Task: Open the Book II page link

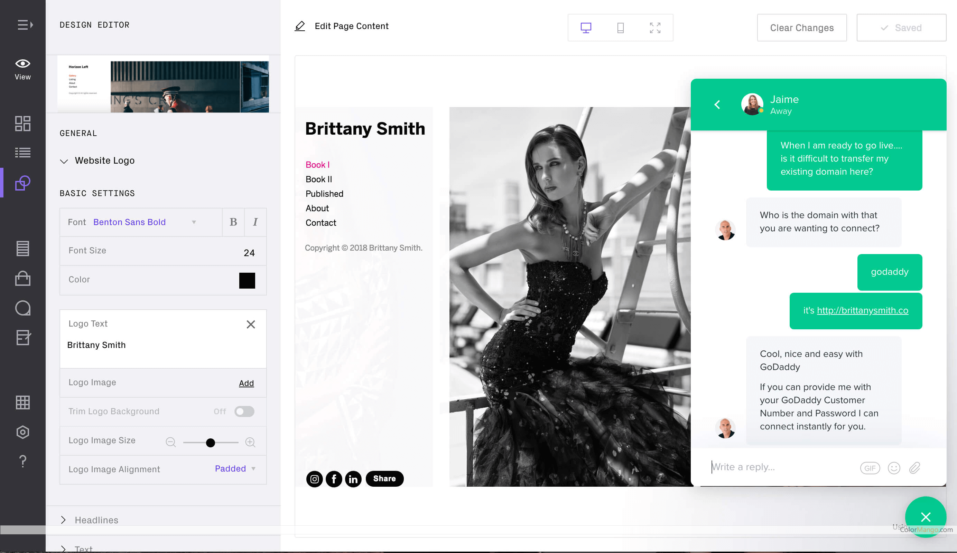Action: point(318,180)
